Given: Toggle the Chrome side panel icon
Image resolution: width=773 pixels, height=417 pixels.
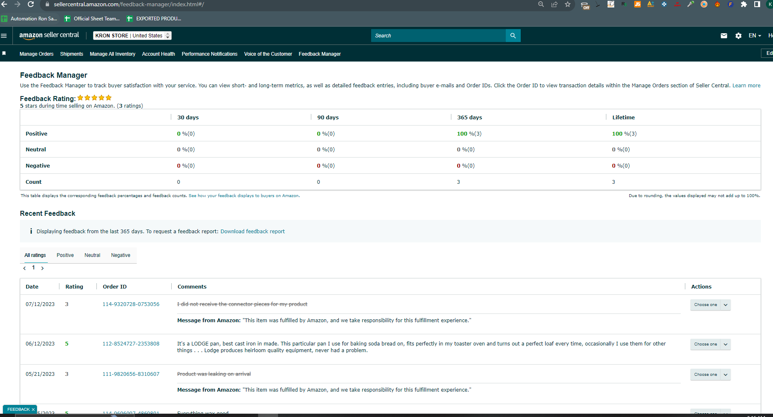Looking at the screenshot, I should pyautogui.click(x=757, y=4).
